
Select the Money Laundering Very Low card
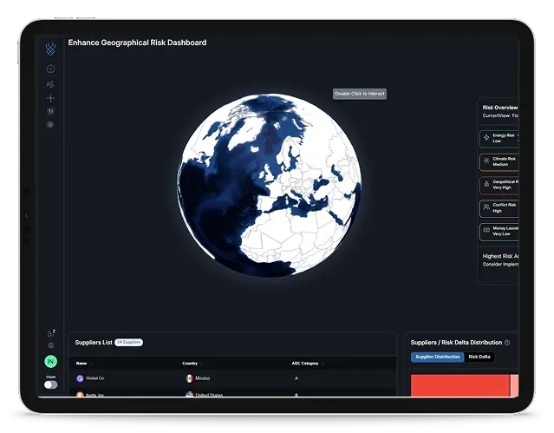click(x=499, y=232)
